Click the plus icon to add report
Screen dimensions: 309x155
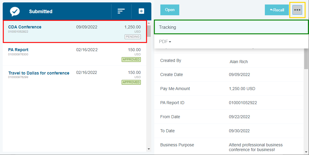click(141, 11)
